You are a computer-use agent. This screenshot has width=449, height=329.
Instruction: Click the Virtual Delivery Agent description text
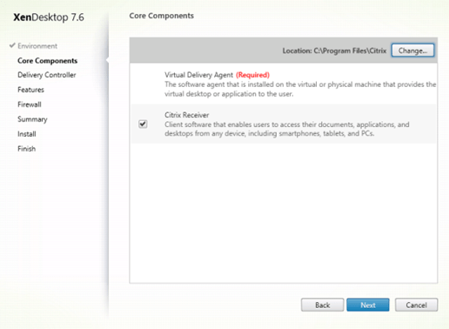(x=300, y=89)
